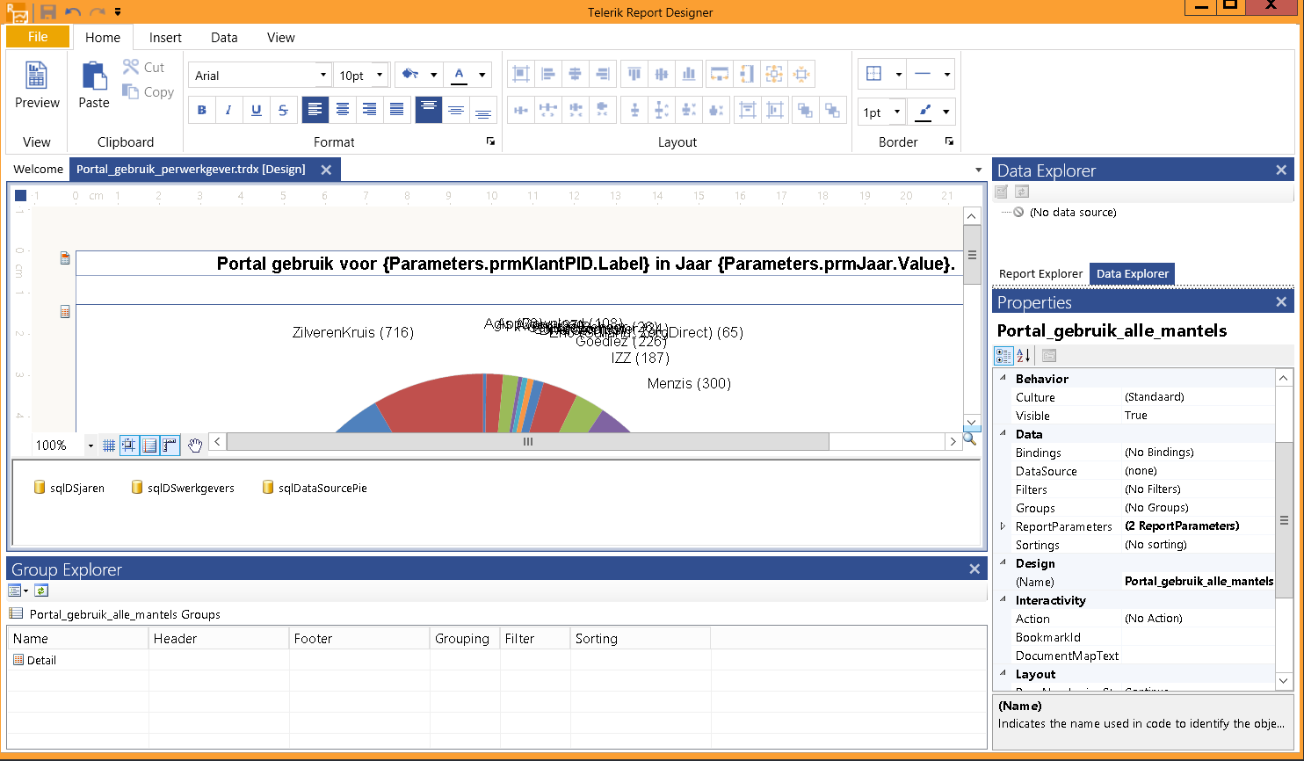Make selected items the same size

tap(774, 74)
